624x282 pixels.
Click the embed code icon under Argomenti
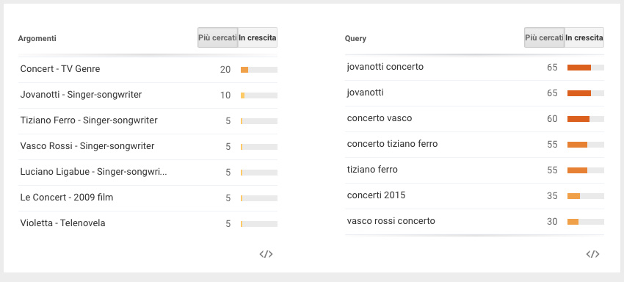(x=266, y=254)
